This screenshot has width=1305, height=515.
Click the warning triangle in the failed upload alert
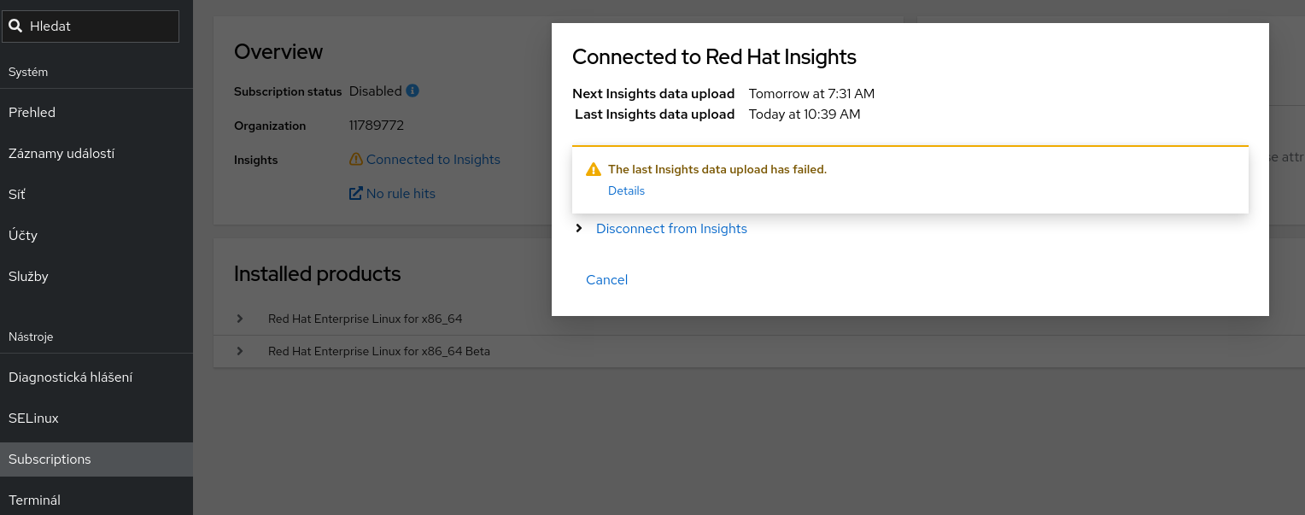click(594, 170)
